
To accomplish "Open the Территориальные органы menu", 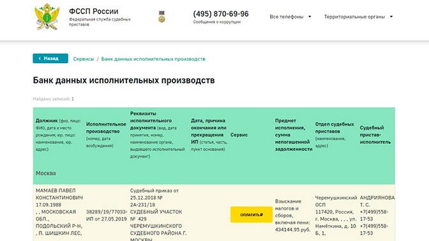I will tap(358, 17).
